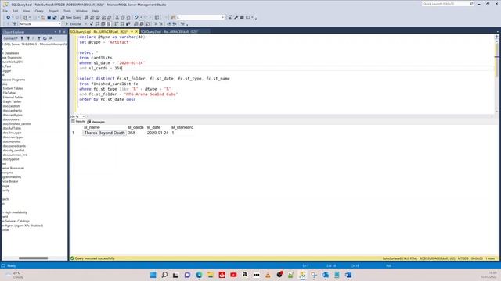501x281 pixels.
Task: Open the Connect dropdown in Object Explorer
Action: tap(10, 38)
